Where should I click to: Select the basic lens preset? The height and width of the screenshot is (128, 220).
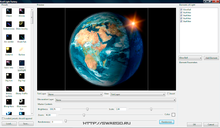tap(9, 63)
